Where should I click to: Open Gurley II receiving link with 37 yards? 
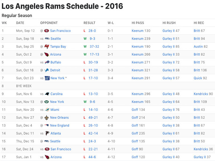(200, 157)
